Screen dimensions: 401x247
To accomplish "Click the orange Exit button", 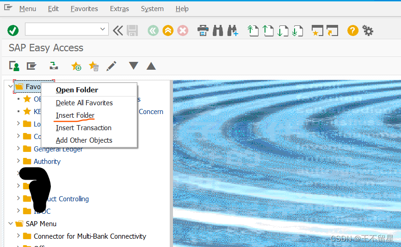I will (x=168, y=30).
